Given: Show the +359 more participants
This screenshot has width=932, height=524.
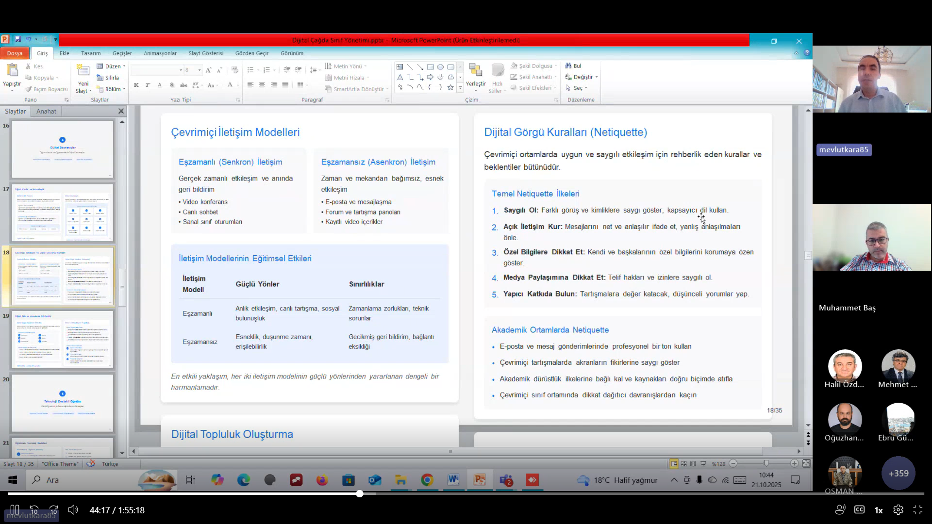Looking at the screenshot, I should [x=898, y=473].
